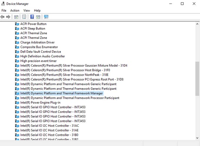Image resolution: width=200 pixels, height=146 pixels.
Task: Click the Device Manager title bar icon
Action: click(3, 4)
